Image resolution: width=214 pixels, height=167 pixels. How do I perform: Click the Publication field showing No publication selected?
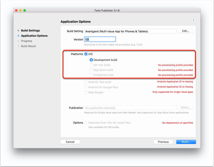click(130, 108)
